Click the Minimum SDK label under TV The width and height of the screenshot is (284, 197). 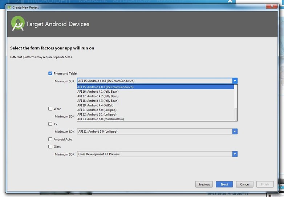tap(65, 132)
